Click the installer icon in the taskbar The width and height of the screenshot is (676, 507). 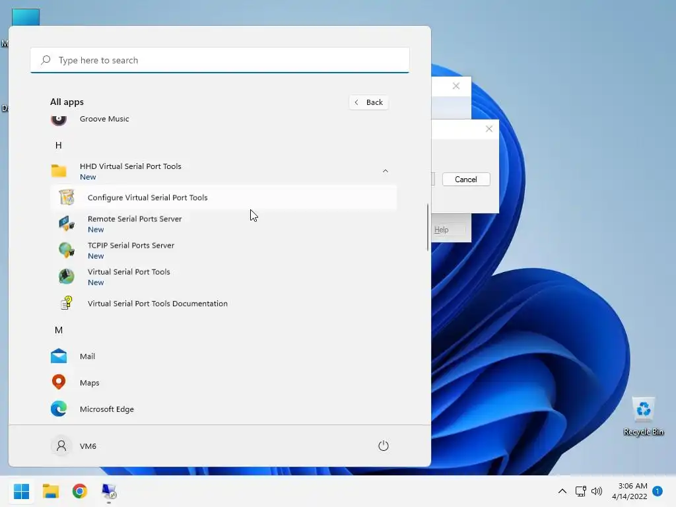109,491
